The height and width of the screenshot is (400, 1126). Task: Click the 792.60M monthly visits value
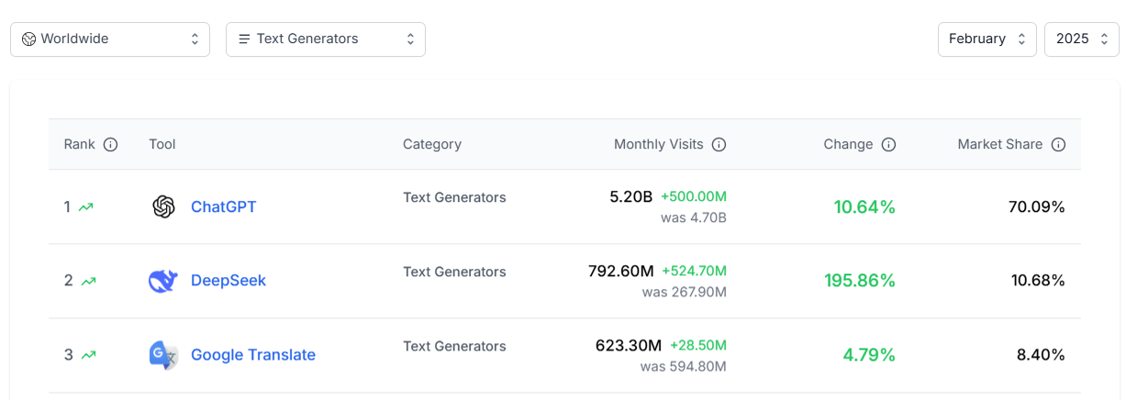click(x=621, y=272)
